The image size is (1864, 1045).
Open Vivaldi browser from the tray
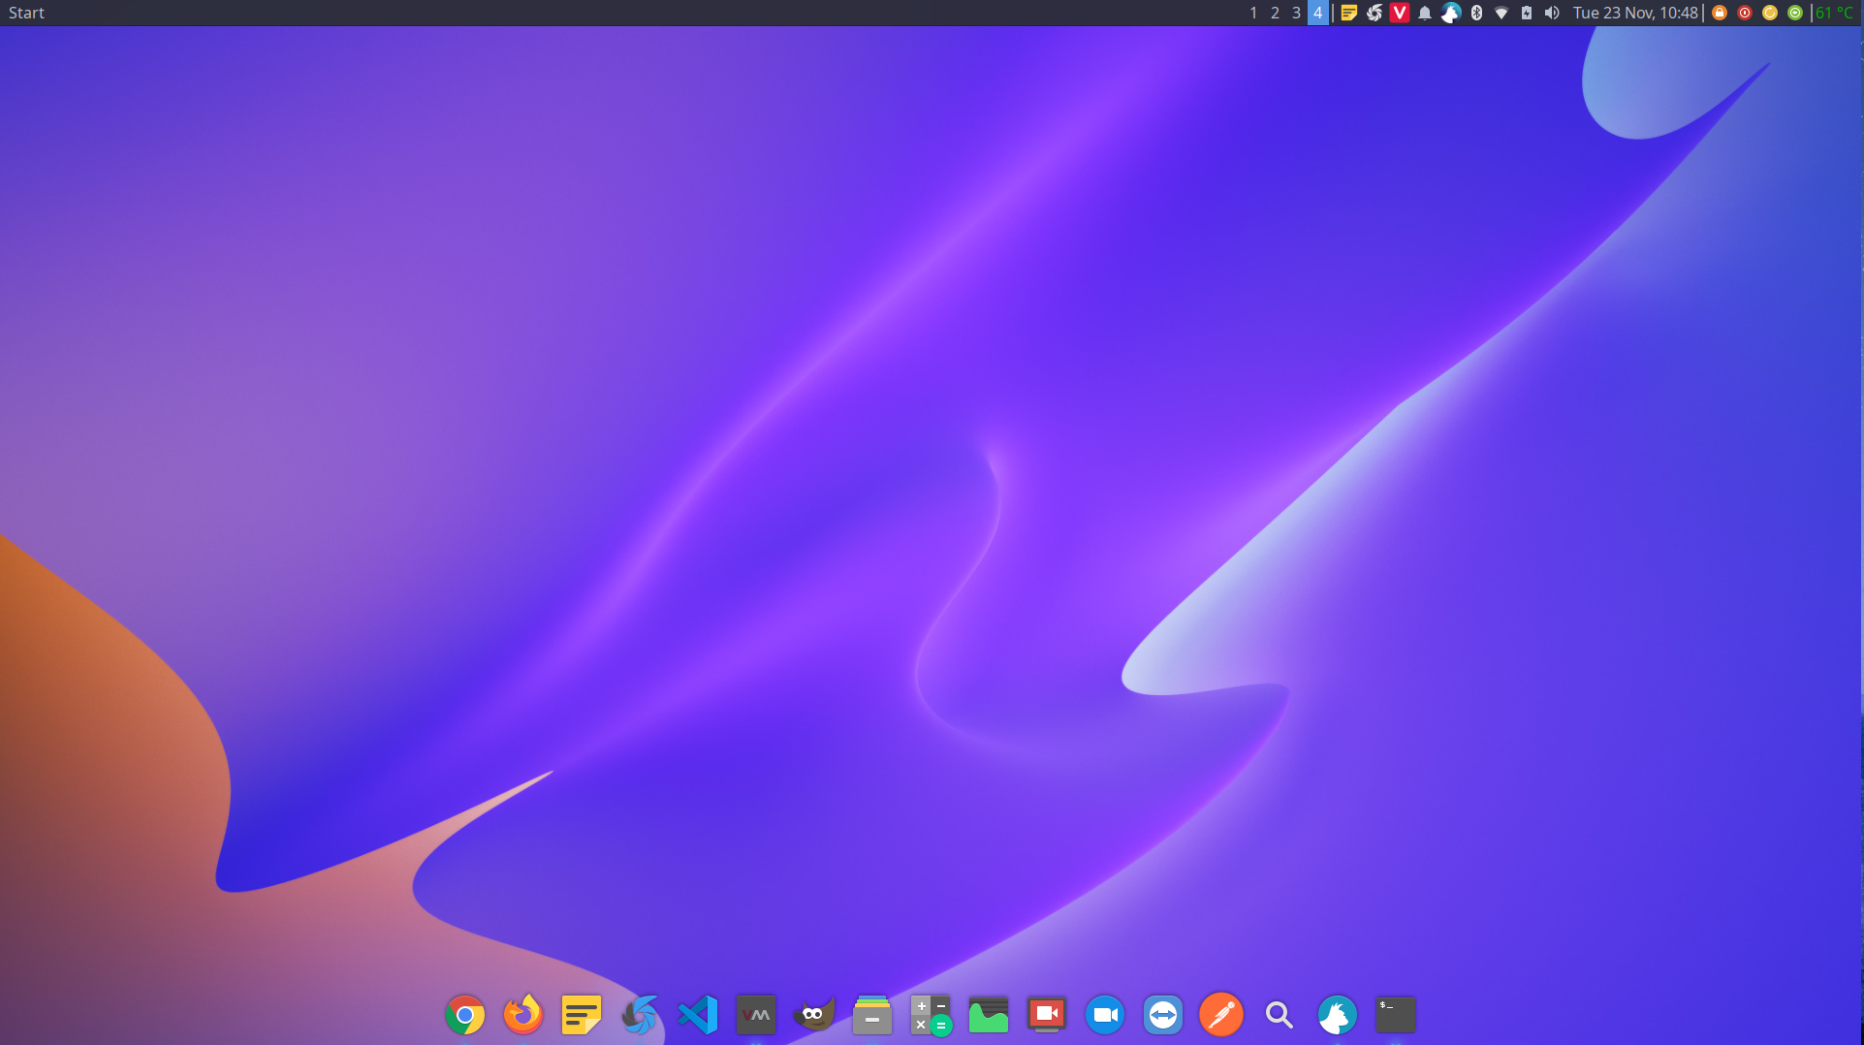[1399, 13]
